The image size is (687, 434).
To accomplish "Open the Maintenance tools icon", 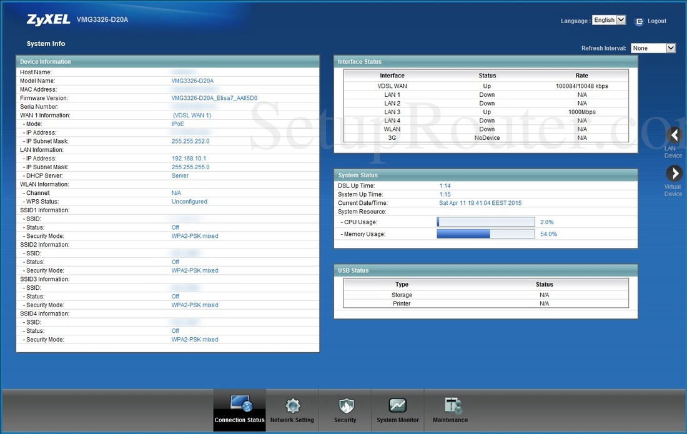I will pyautogui.click(x=451, y=406).
